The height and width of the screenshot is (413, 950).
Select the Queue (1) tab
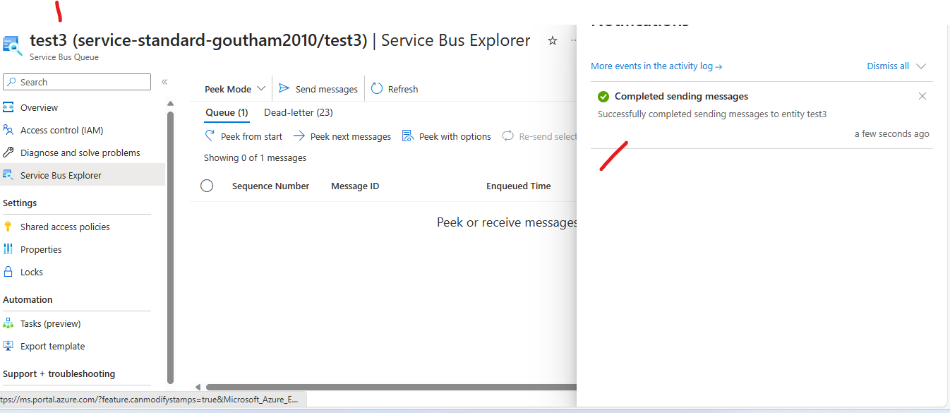pyautogui.click(x=226, y=112)
